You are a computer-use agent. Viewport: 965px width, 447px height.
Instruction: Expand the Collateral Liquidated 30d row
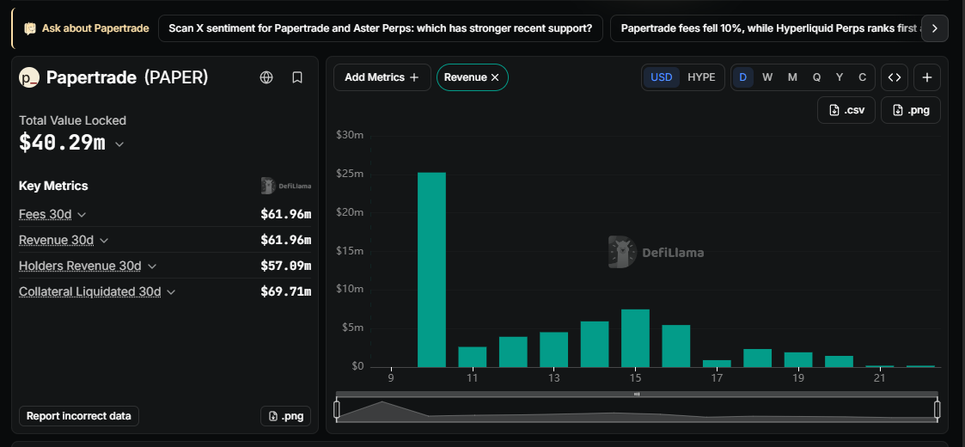click(171, 292)
